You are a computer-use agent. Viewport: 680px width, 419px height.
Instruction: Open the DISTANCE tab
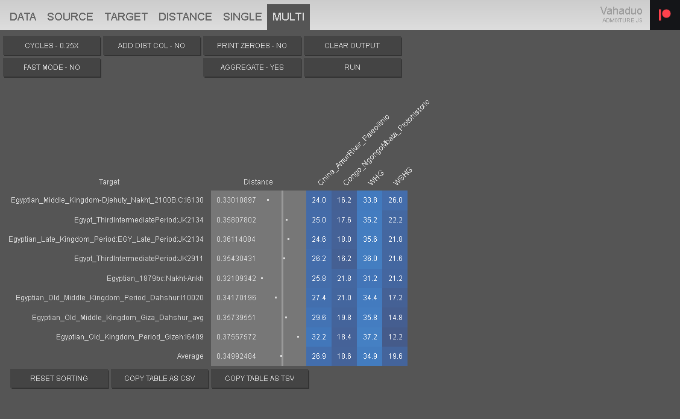point(185,17)
